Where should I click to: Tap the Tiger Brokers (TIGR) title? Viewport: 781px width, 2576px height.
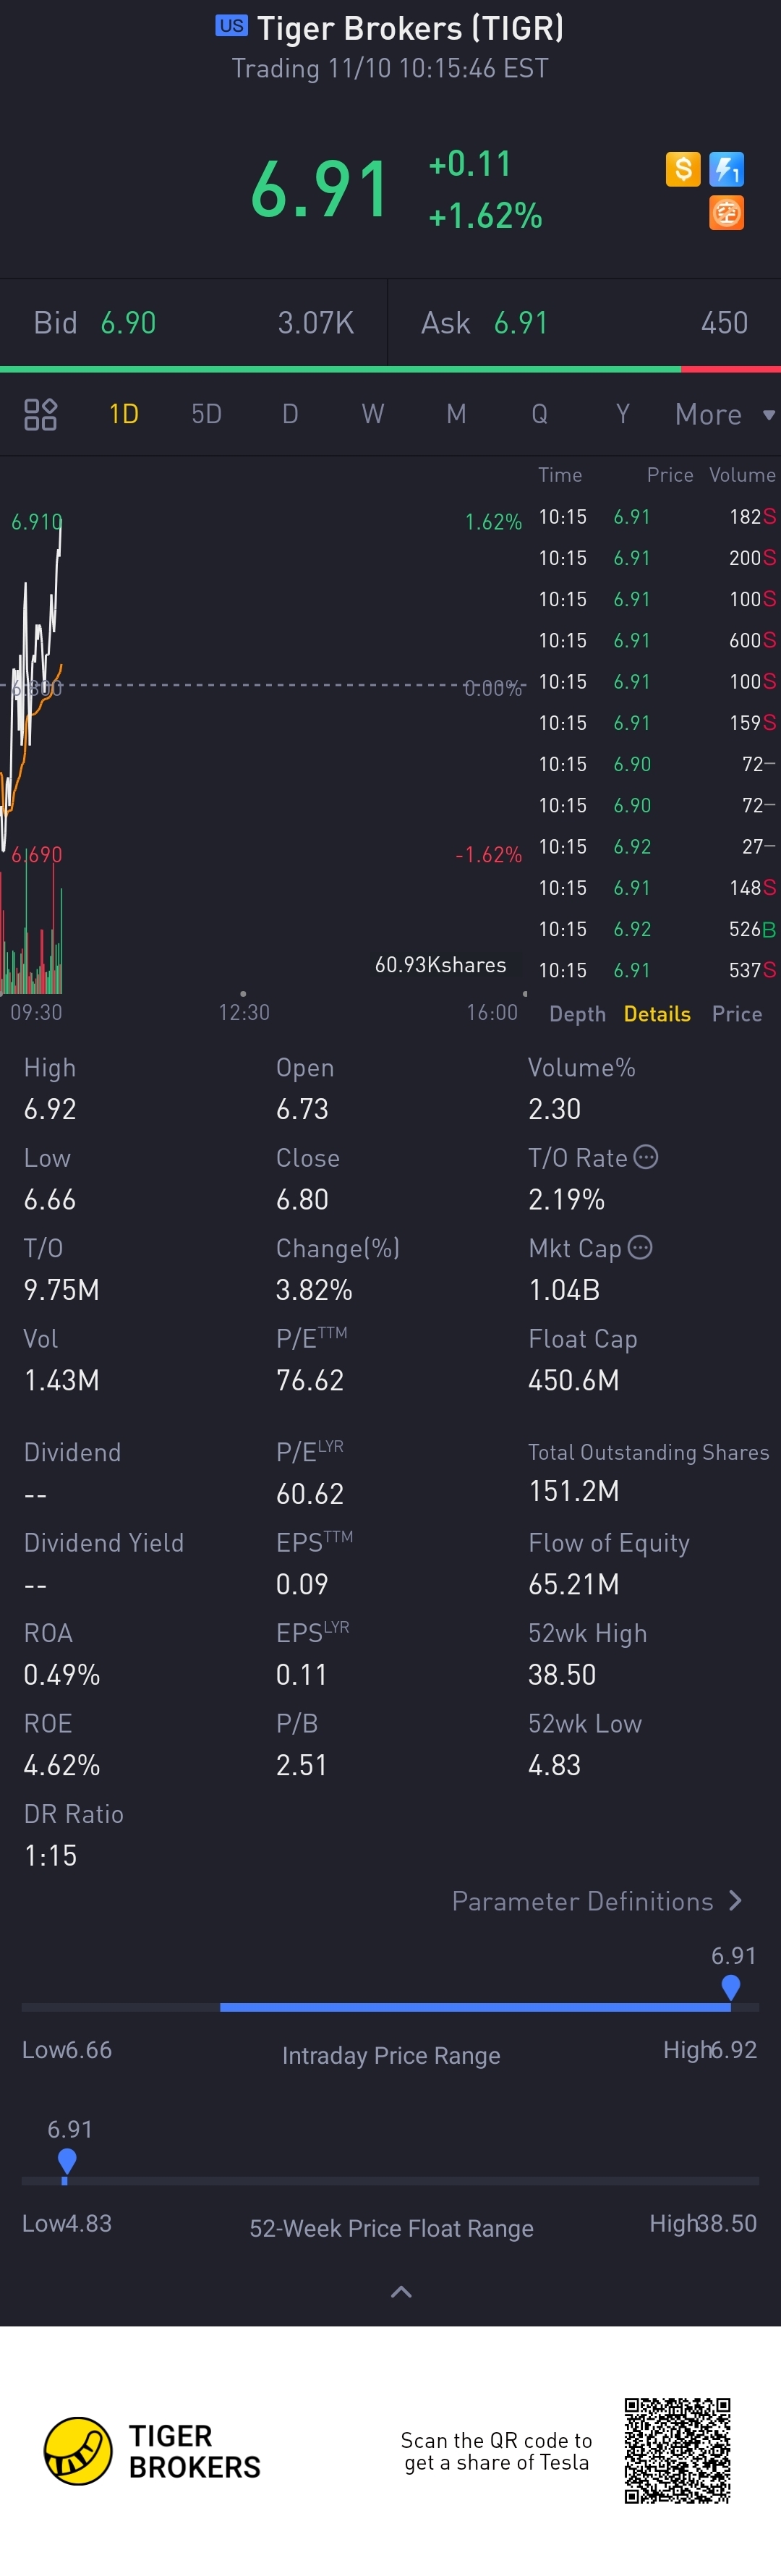tap(410, 28)
